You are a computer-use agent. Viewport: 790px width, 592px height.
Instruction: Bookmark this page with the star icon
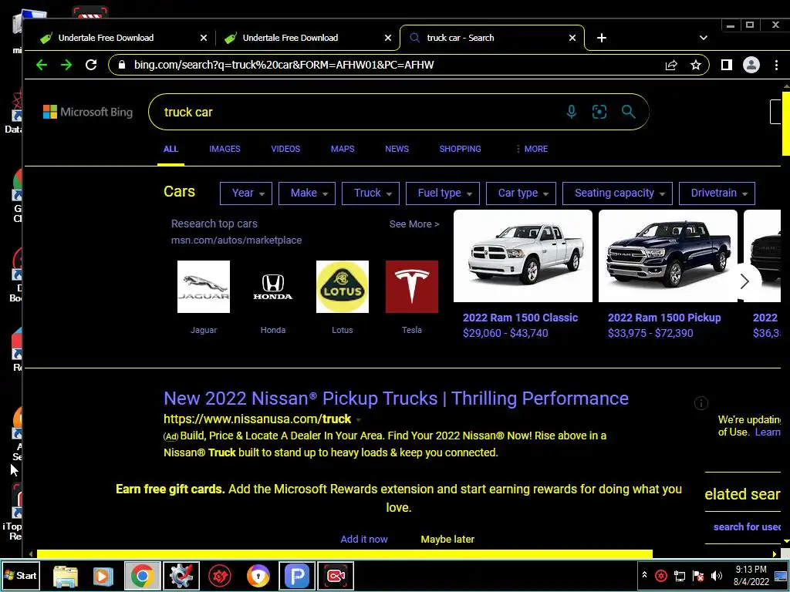tap(696, 65)
